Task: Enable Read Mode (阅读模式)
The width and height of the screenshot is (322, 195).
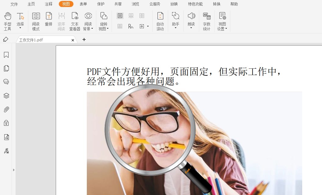Action: pyautogui.click(x=36, y=21)
